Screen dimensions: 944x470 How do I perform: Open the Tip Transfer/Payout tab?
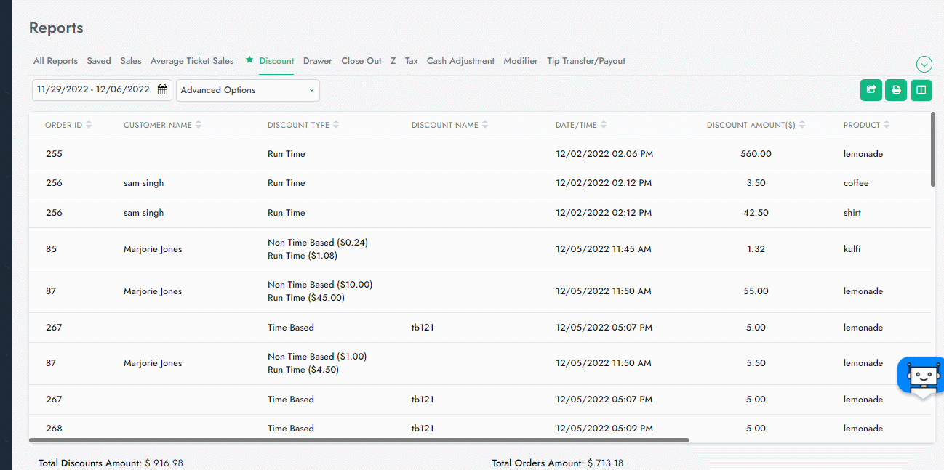pyautogui.click(x=585, y=61)
